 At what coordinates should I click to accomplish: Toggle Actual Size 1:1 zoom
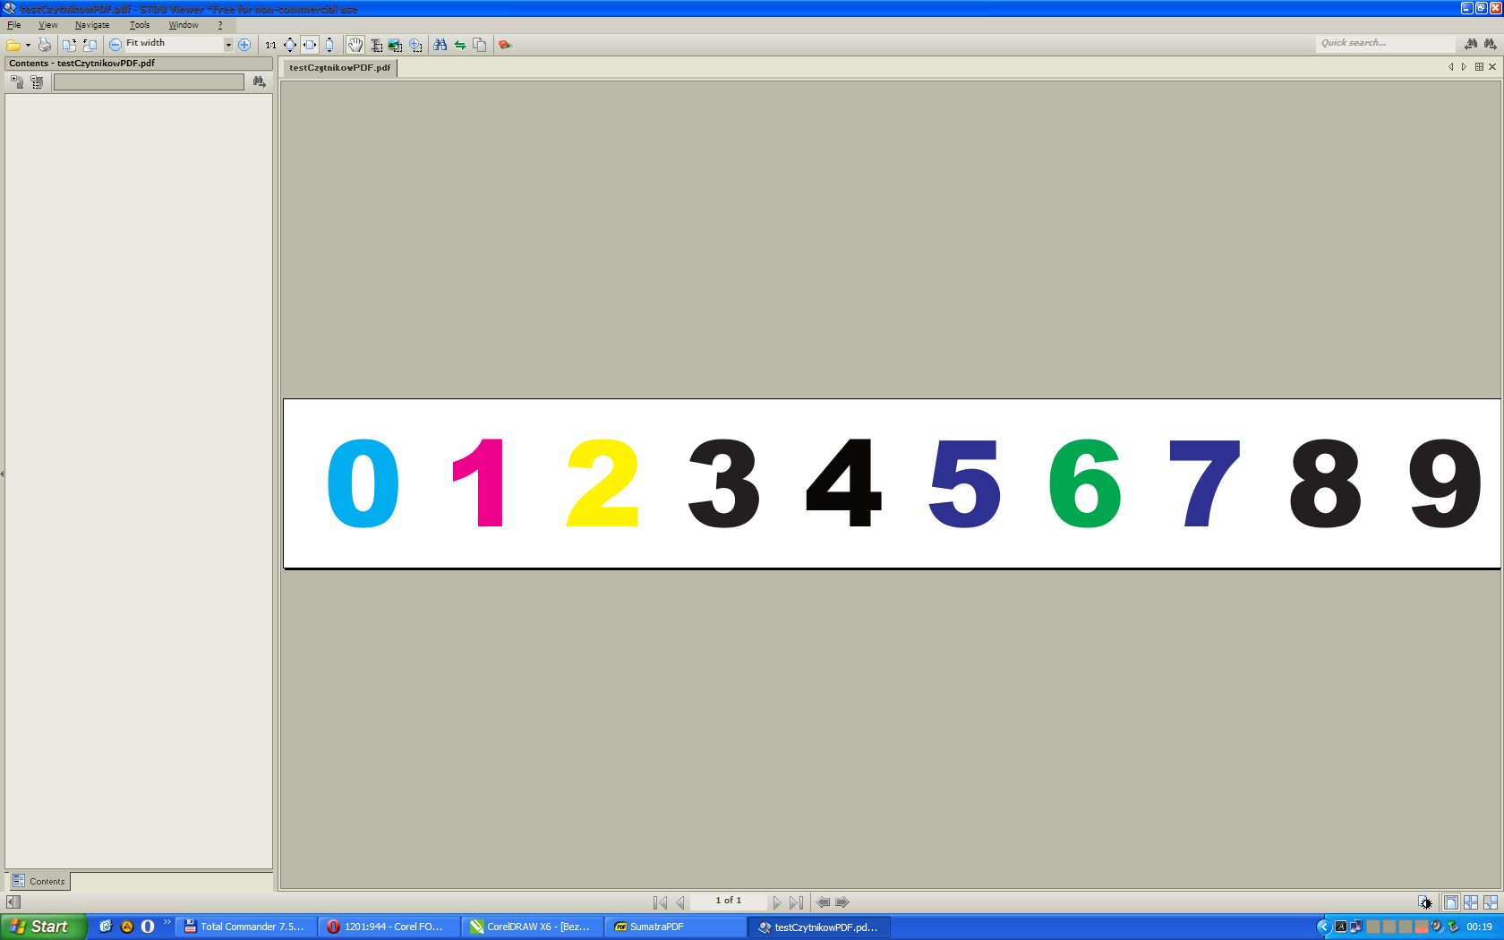coord(270,45)
